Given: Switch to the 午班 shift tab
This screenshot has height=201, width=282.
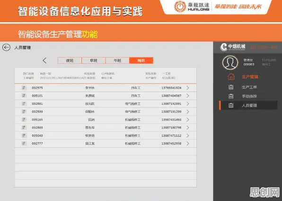Looking at the screenshot, I should (117, 60).
